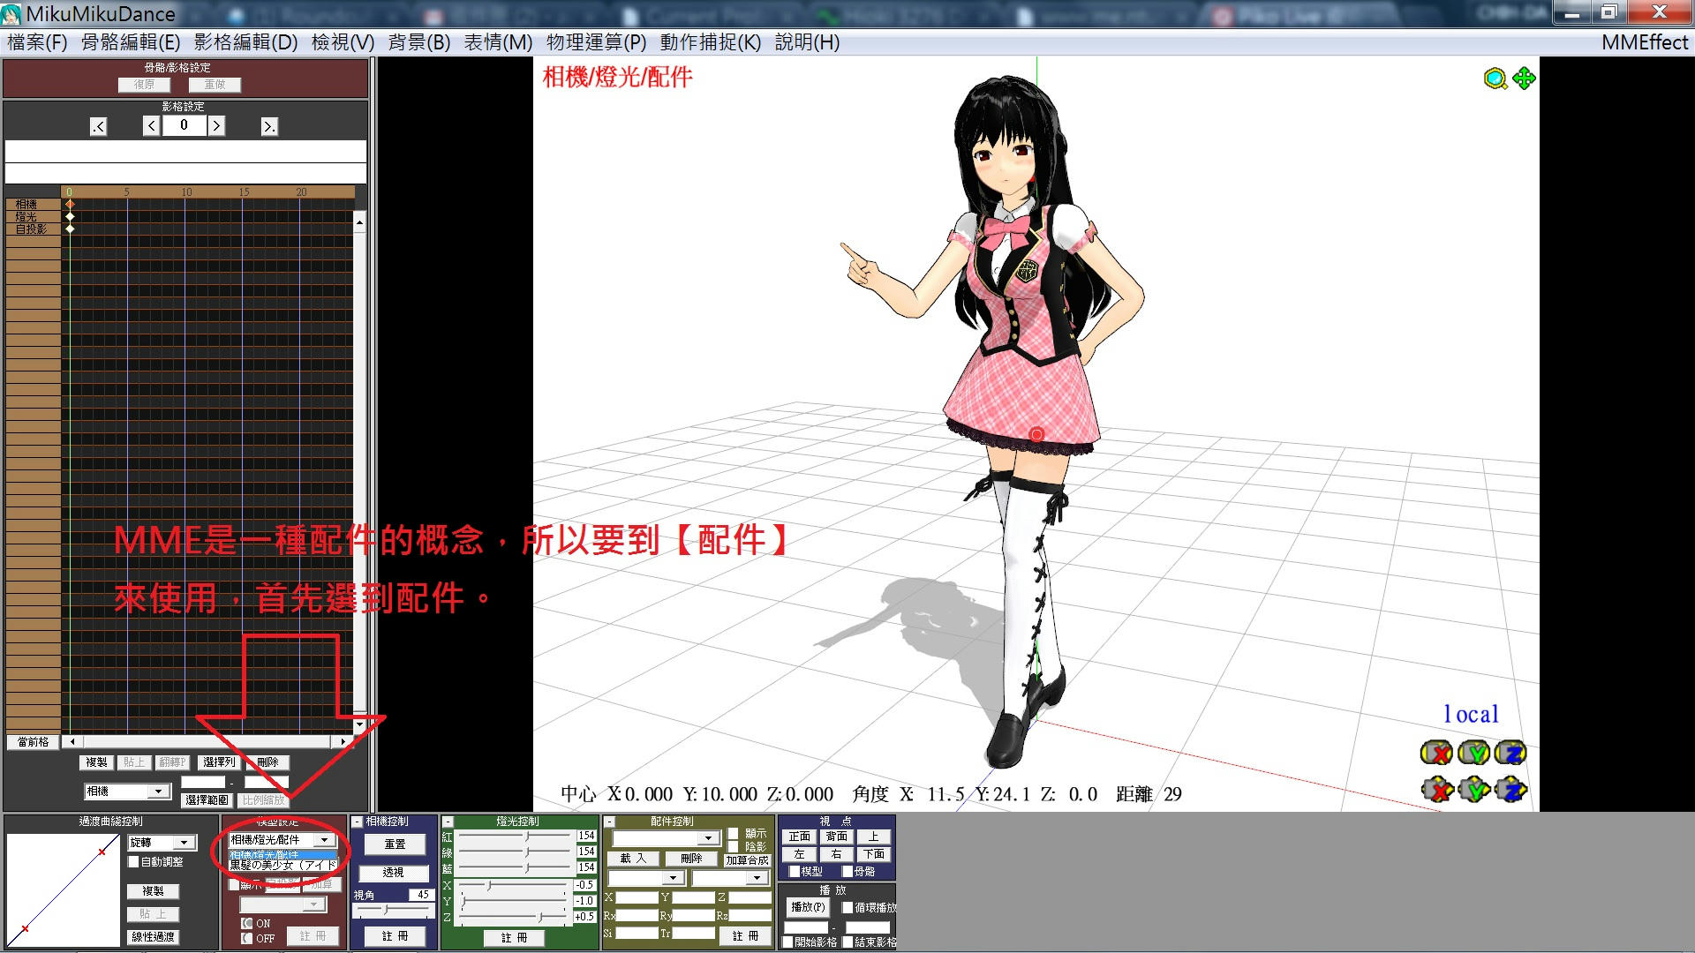Toggle 視点 模型 checkbox
Image resolution: width=1695 pixels, height=953 pixels.
click(x=795, y=872)
